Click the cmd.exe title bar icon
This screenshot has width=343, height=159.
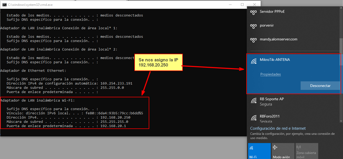tap(4, 5)
